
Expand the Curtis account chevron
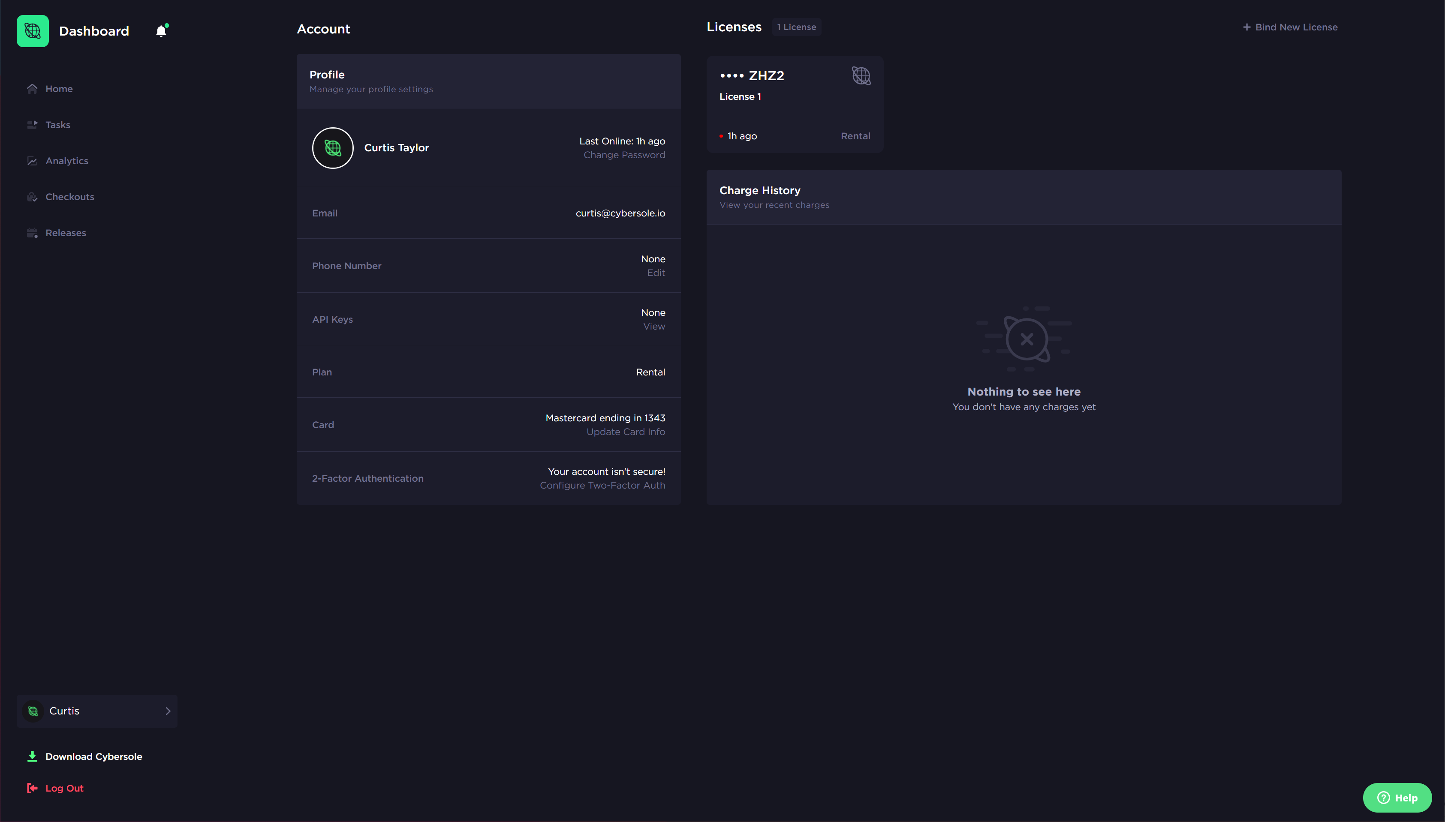168,711
